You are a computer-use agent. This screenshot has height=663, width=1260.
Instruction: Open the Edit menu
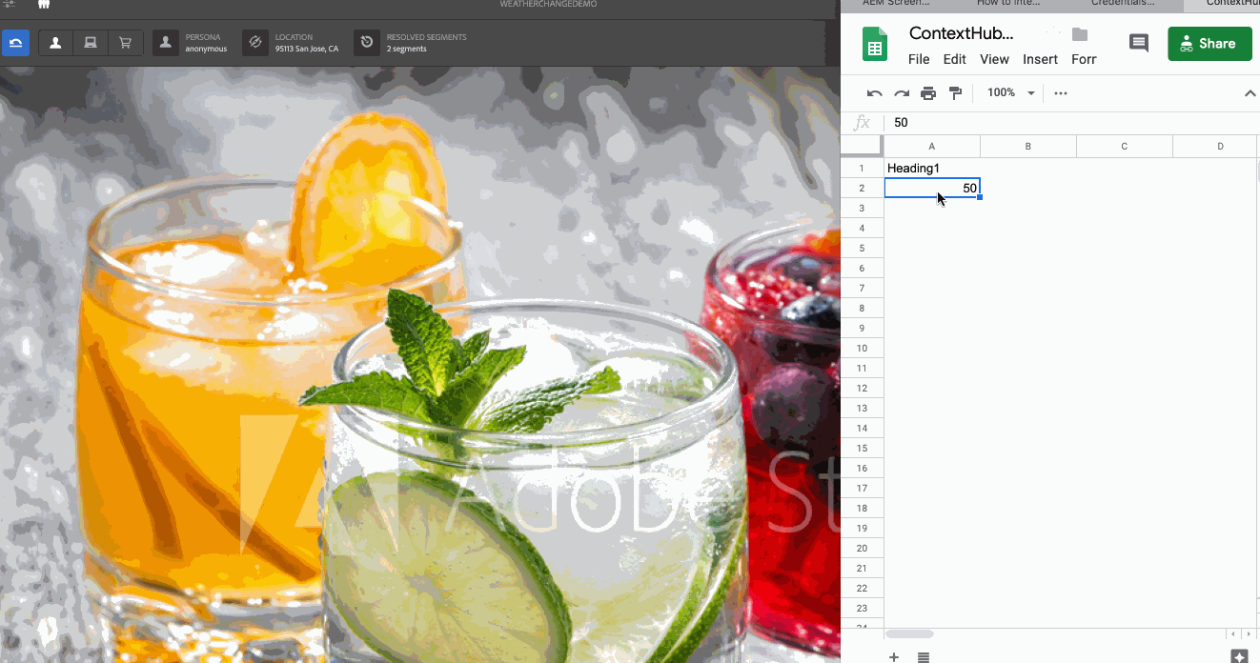click(x=954, y=59)
